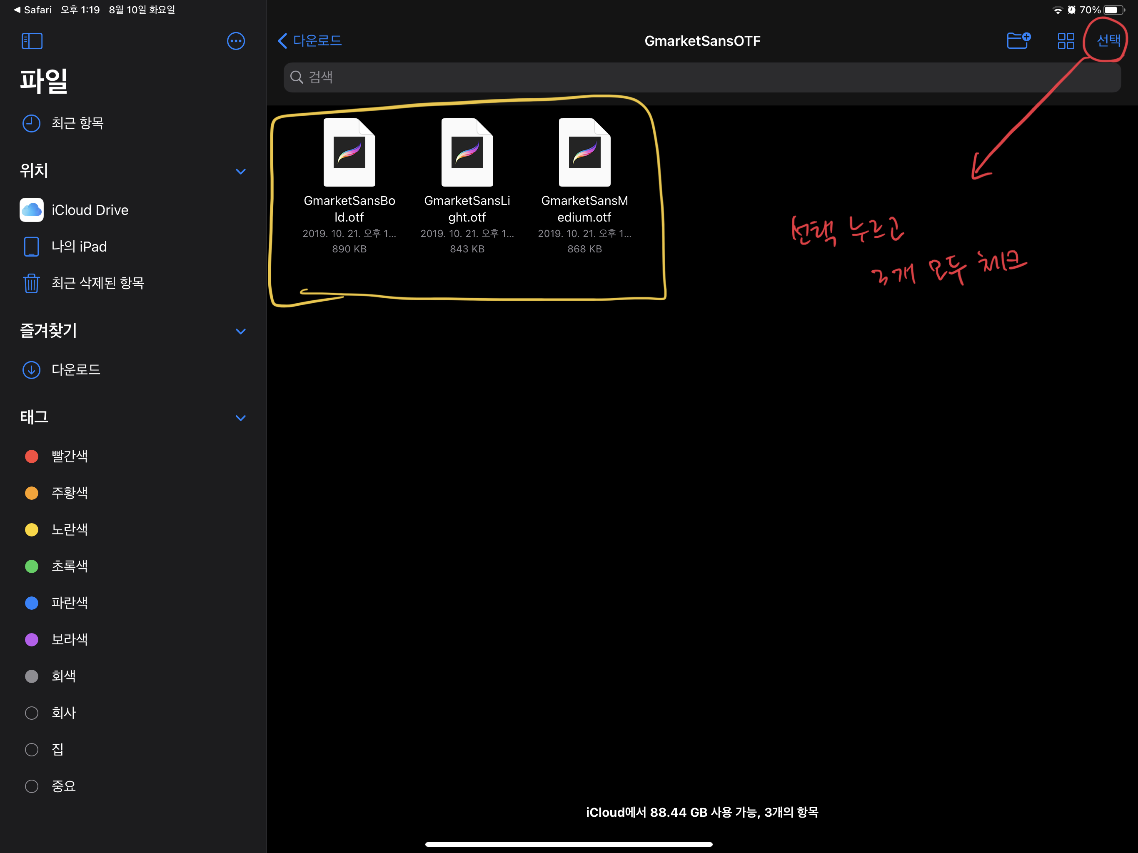The image size is (1138, 853).
Task: Click the trash can icon
Action: point(31,283)
